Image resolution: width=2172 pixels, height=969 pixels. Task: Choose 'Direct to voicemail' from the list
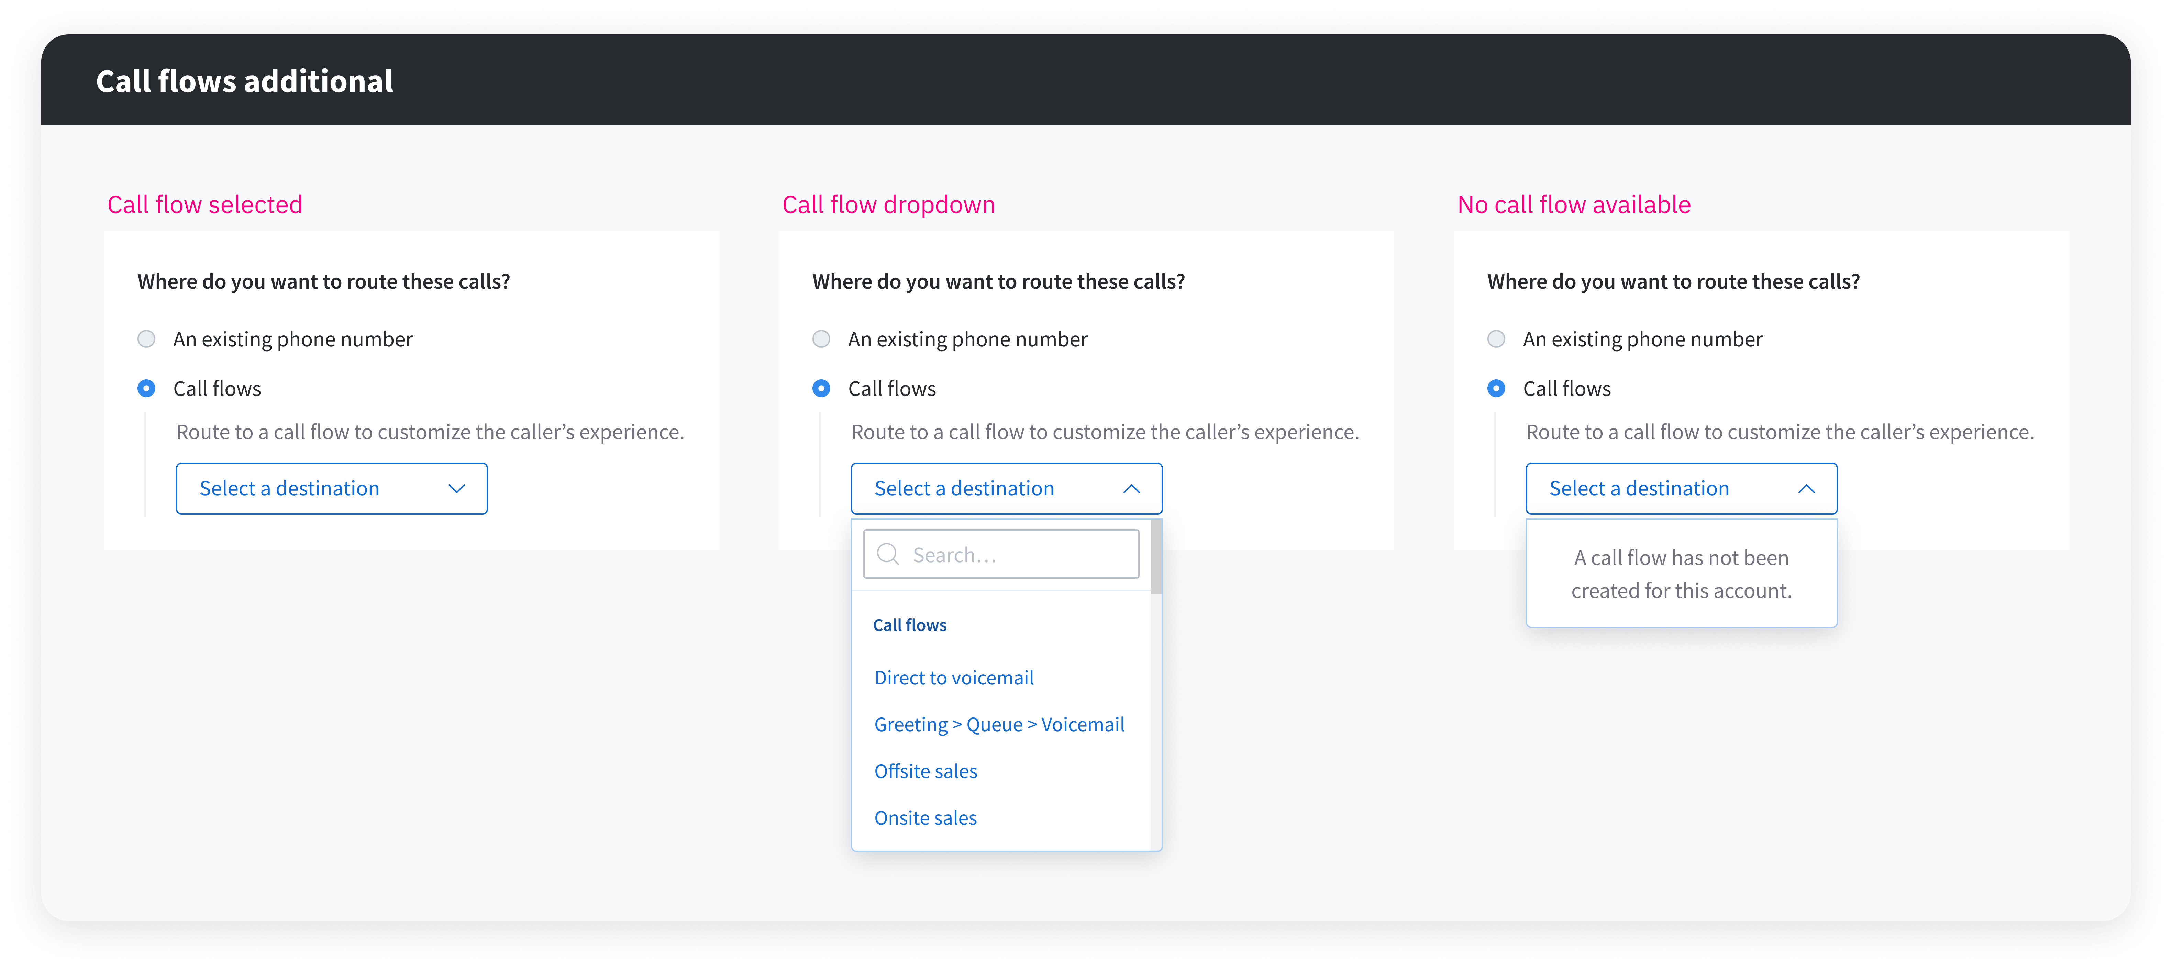pyautogui.click(x=954, y=678)
